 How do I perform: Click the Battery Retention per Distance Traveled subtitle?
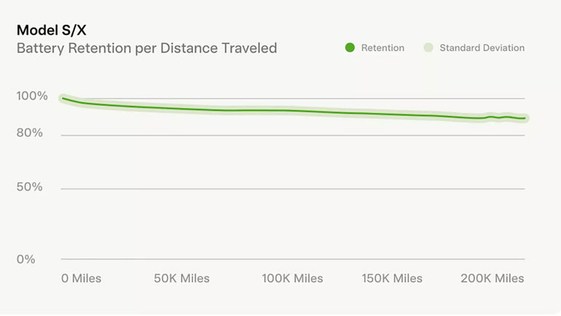click(146, 49)
